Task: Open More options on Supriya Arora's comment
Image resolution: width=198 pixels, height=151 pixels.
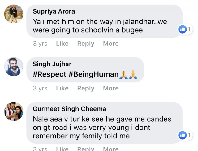Action: 111,44
